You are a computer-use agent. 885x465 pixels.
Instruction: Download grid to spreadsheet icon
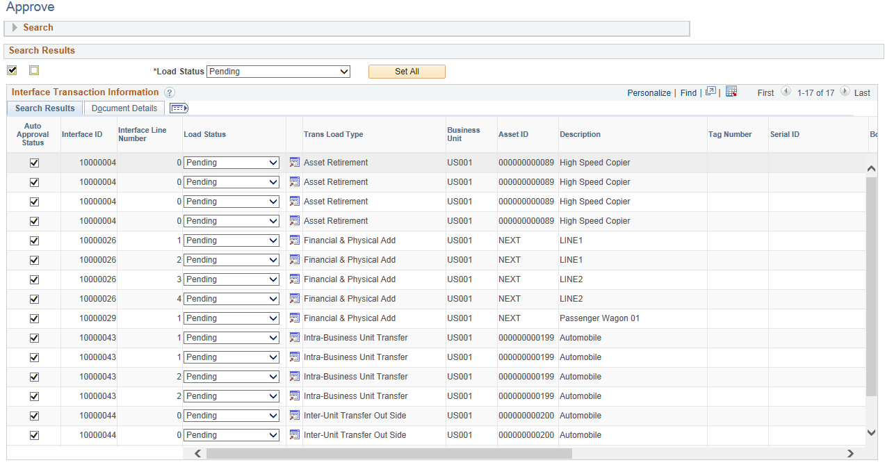click(x=731, y=92)
